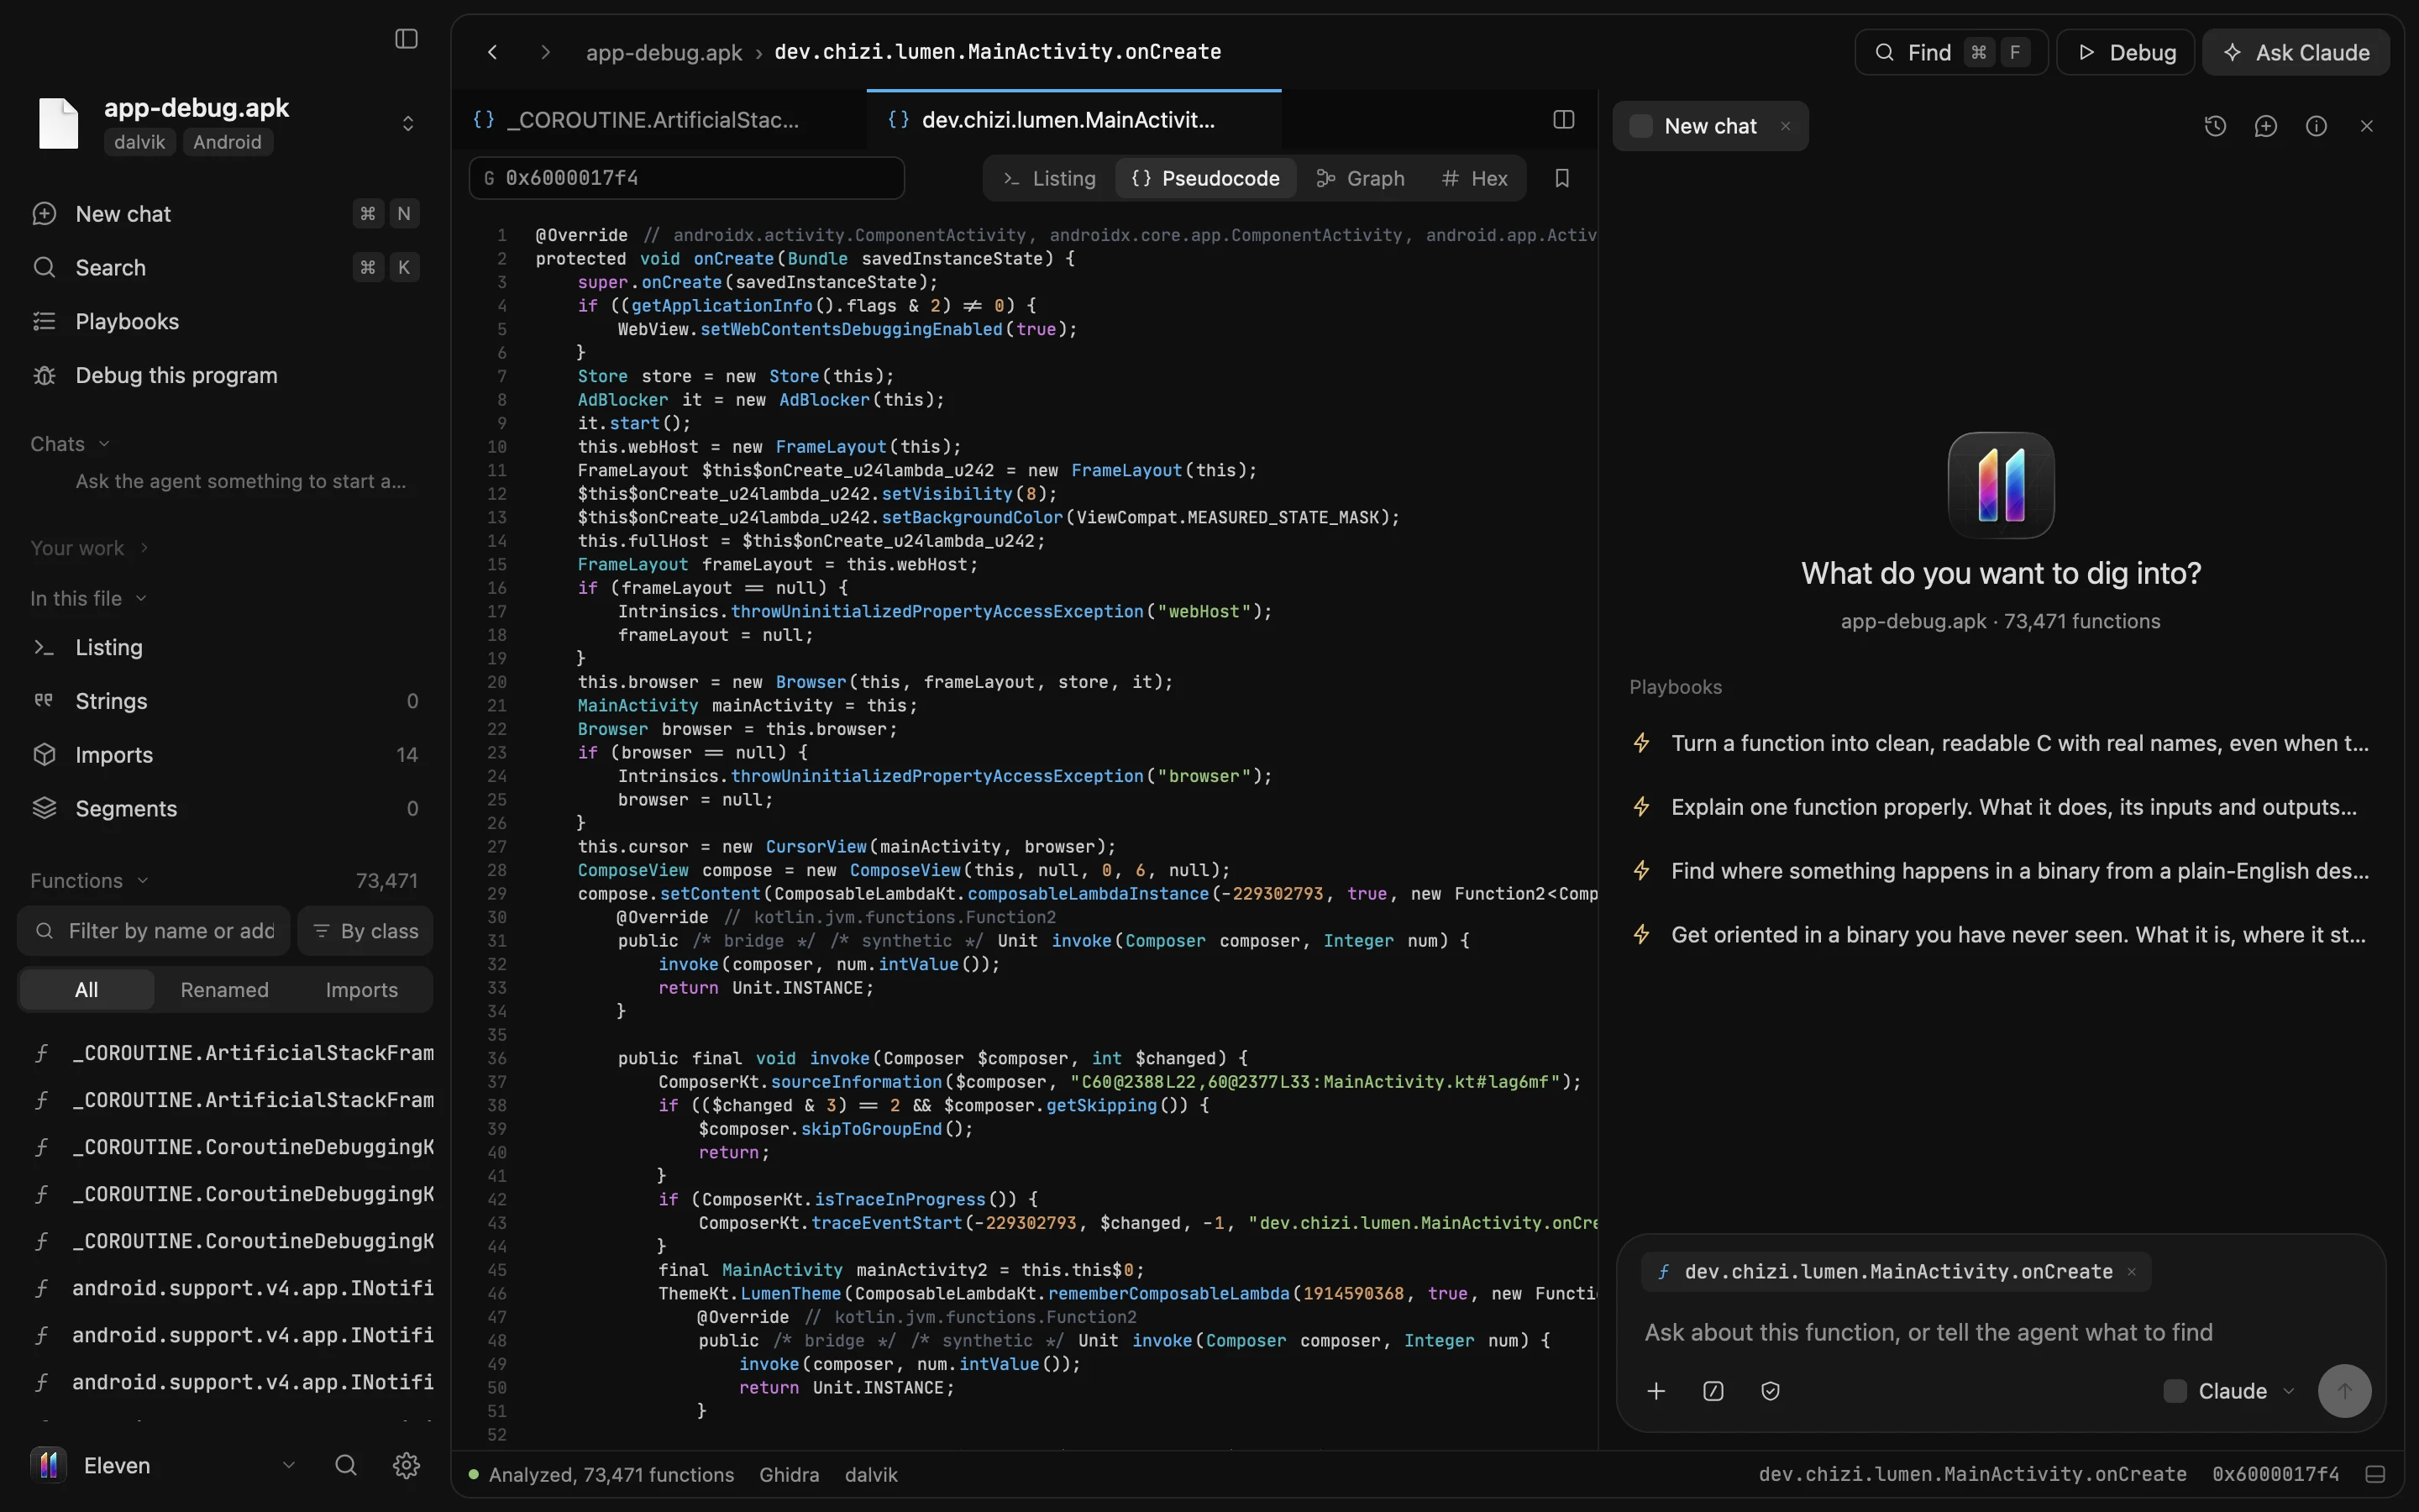
Task: Expand the Your work section
Action: point(89,548)
